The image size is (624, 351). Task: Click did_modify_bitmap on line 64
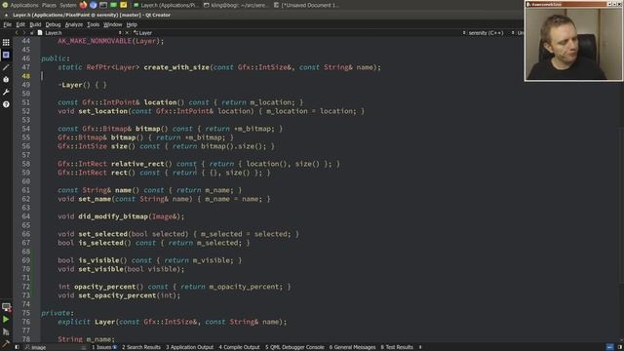pos(113,216)
